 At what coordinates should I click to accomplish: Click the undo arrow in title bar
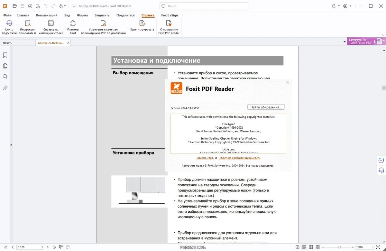tap(45, 6)
